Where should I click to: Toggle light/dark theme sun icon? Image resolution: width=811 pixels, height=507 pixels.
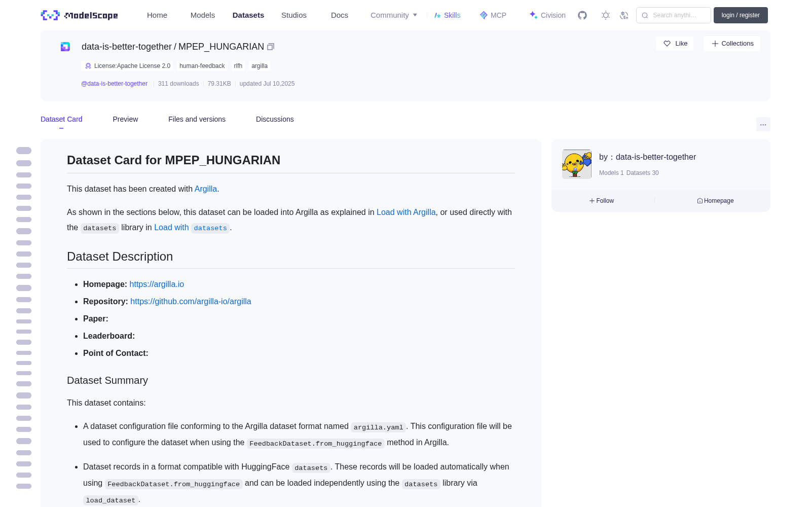(x=606, y=15)
